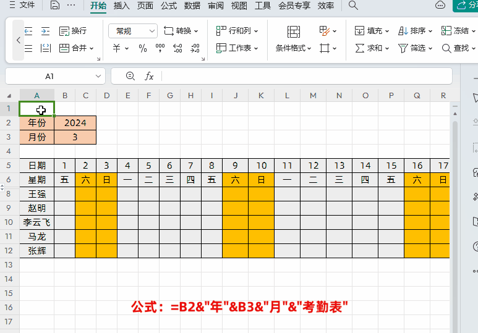Click the 年份 label cell
The image size is (478, 333).
pyautogui.click(x=37, y=123)
